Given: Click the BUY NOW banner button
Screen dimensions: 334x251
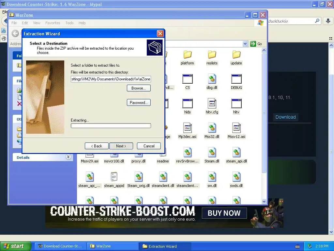Looking at the screenshot, I should [224, 213].
